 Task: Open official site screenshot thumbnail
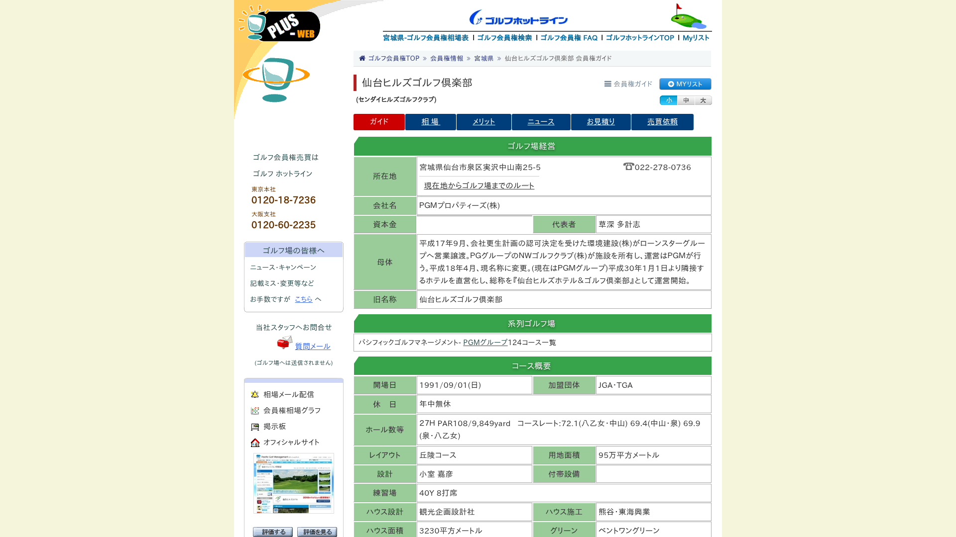coord(294,483)
